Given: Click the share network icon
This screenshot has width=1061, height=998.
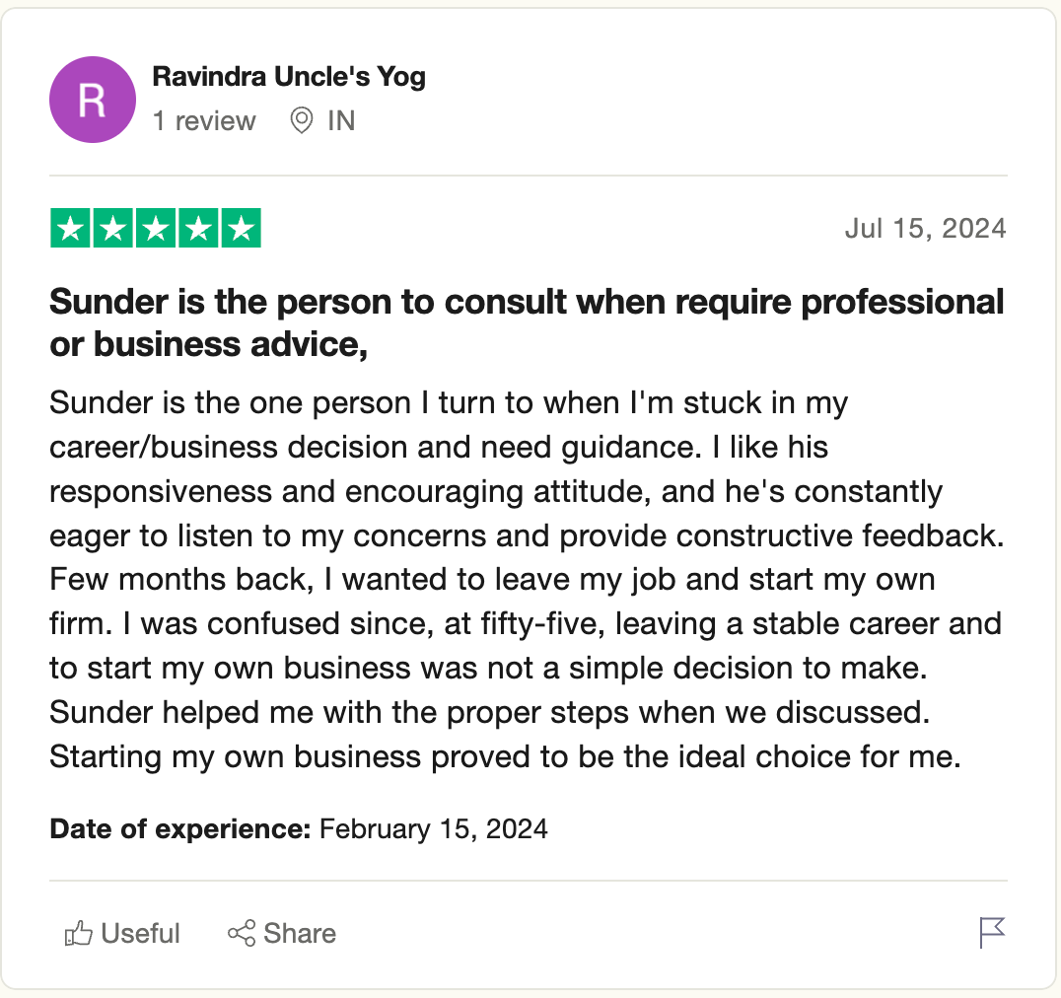Looking at the screenshot, I should [x=242, y=933].
